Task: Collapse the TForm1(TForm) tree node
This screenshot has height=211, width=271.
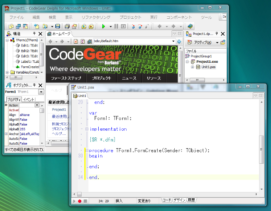Action: (7, 40)
